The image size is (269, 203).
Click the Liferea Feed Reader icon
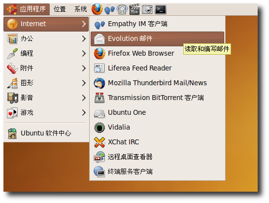100,68
